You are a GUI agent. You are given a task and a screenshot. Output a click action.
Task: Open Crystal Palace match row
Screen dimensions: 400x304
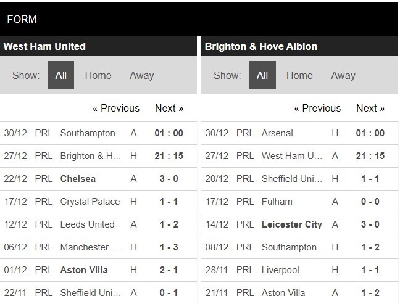click(x=91, y=202)
